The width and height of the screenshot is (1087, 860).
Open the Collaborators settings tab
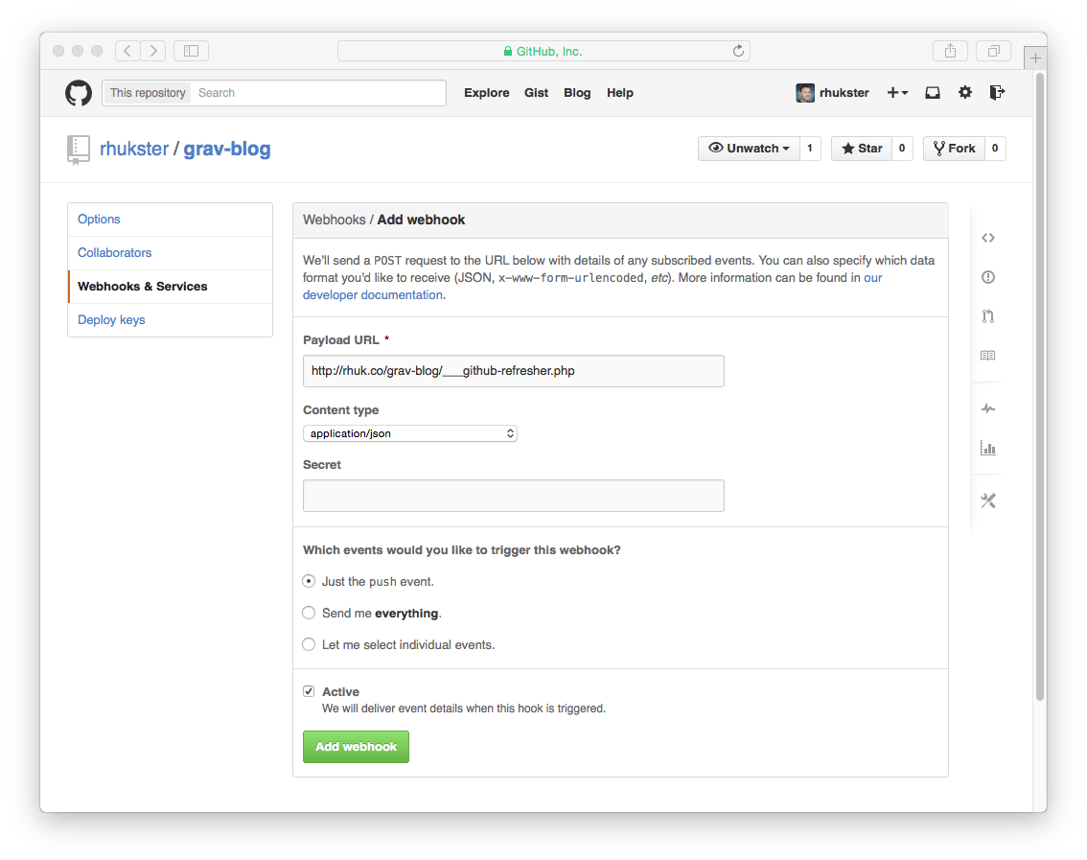tap(171, 252)
